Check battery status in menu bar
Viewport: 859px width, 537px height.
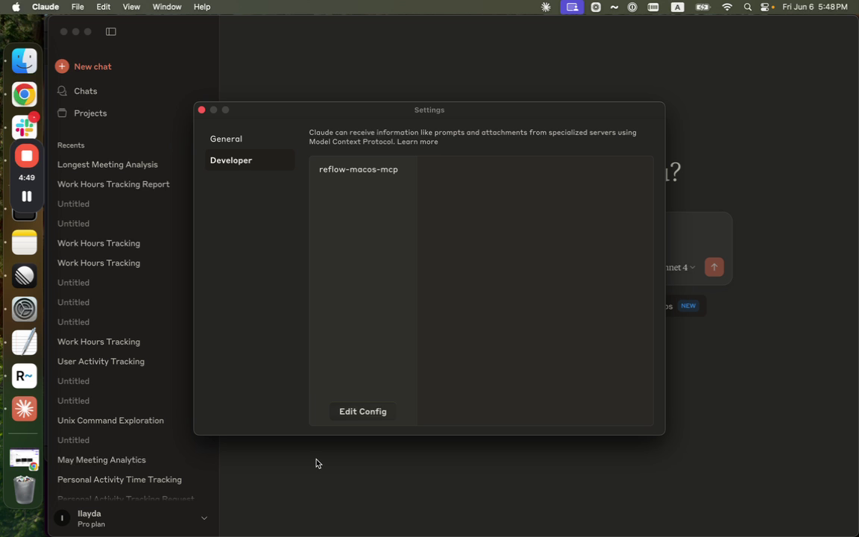[702, 7]
